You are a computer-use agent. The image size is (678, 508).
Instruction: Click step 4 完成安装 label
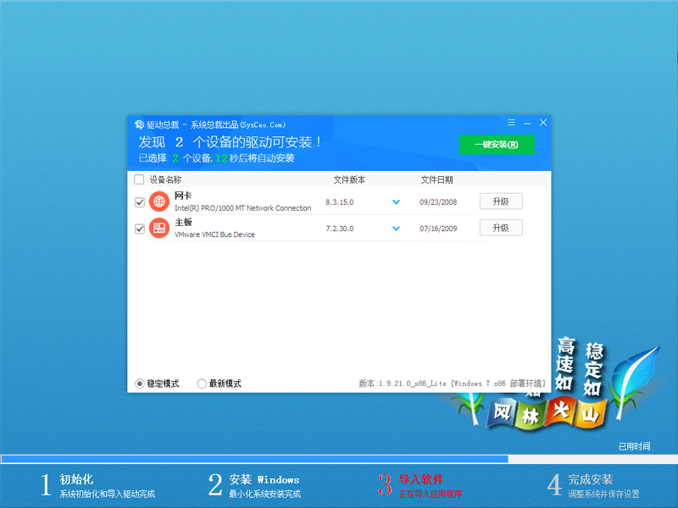pos(590,479)
